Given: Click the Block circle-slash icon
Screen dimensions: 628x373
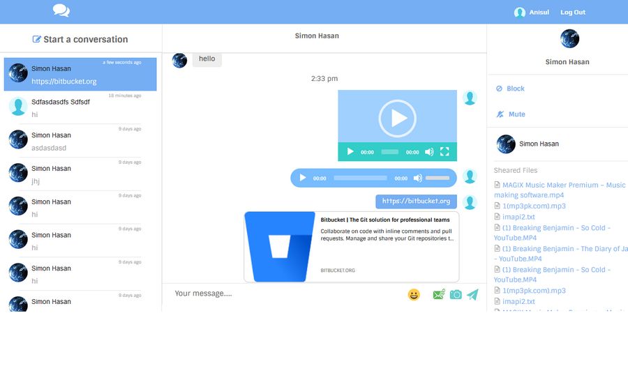Looking at the screenshot, I should (x=499, y=89).
